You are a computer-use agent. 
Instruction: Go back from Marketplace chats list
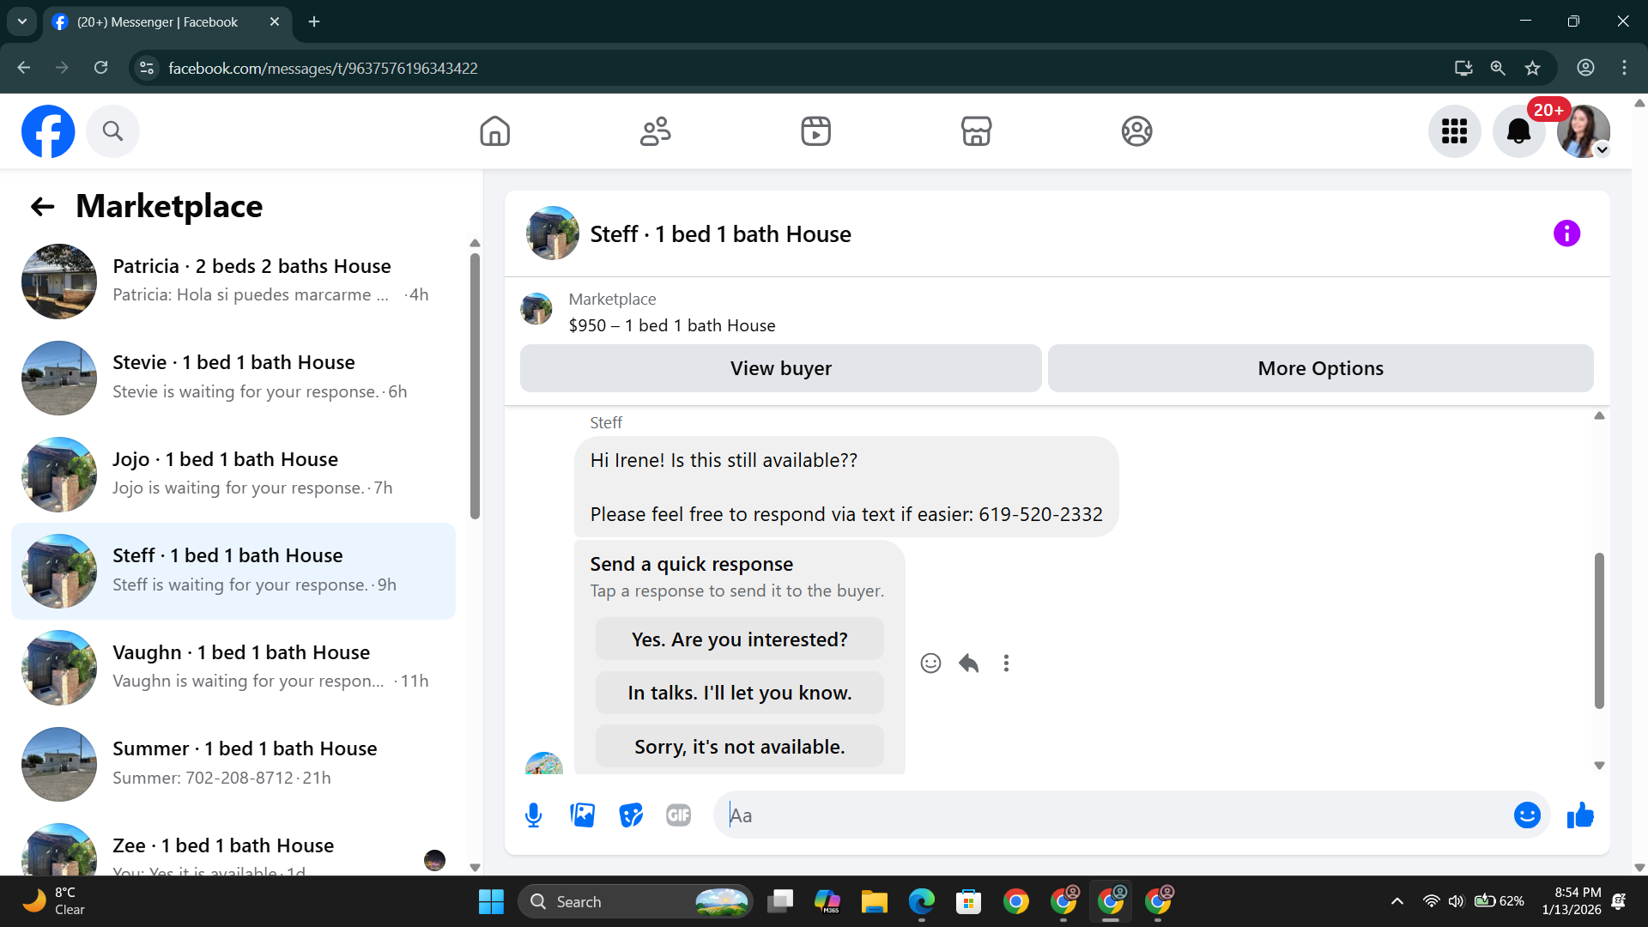[42, 207]
